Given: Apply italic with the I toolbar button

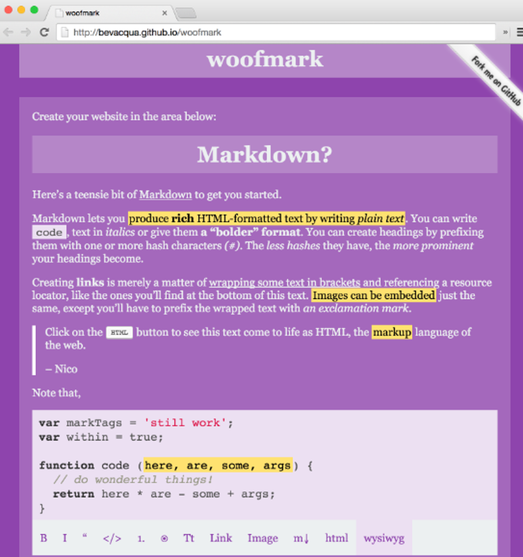Looking at the screenshot, I should pyautogui.click(x=65, y=538).
